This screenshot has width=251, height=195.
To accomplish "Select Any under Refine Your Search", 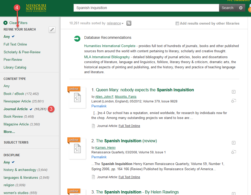I will point(7,37).
